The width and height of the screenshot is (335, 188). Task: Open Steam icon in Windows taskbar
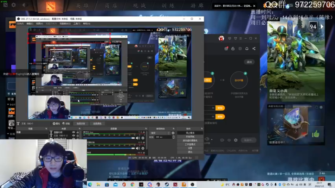167,184
